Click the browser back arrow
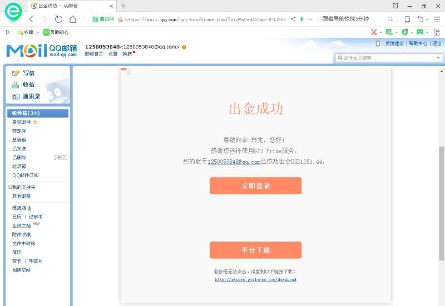The width and height of the screenshot is (445, 306). point(32,19)
